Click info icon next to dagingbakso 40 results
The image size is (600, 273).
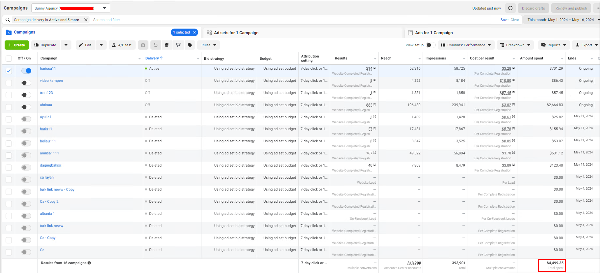[x=375, y=165]
